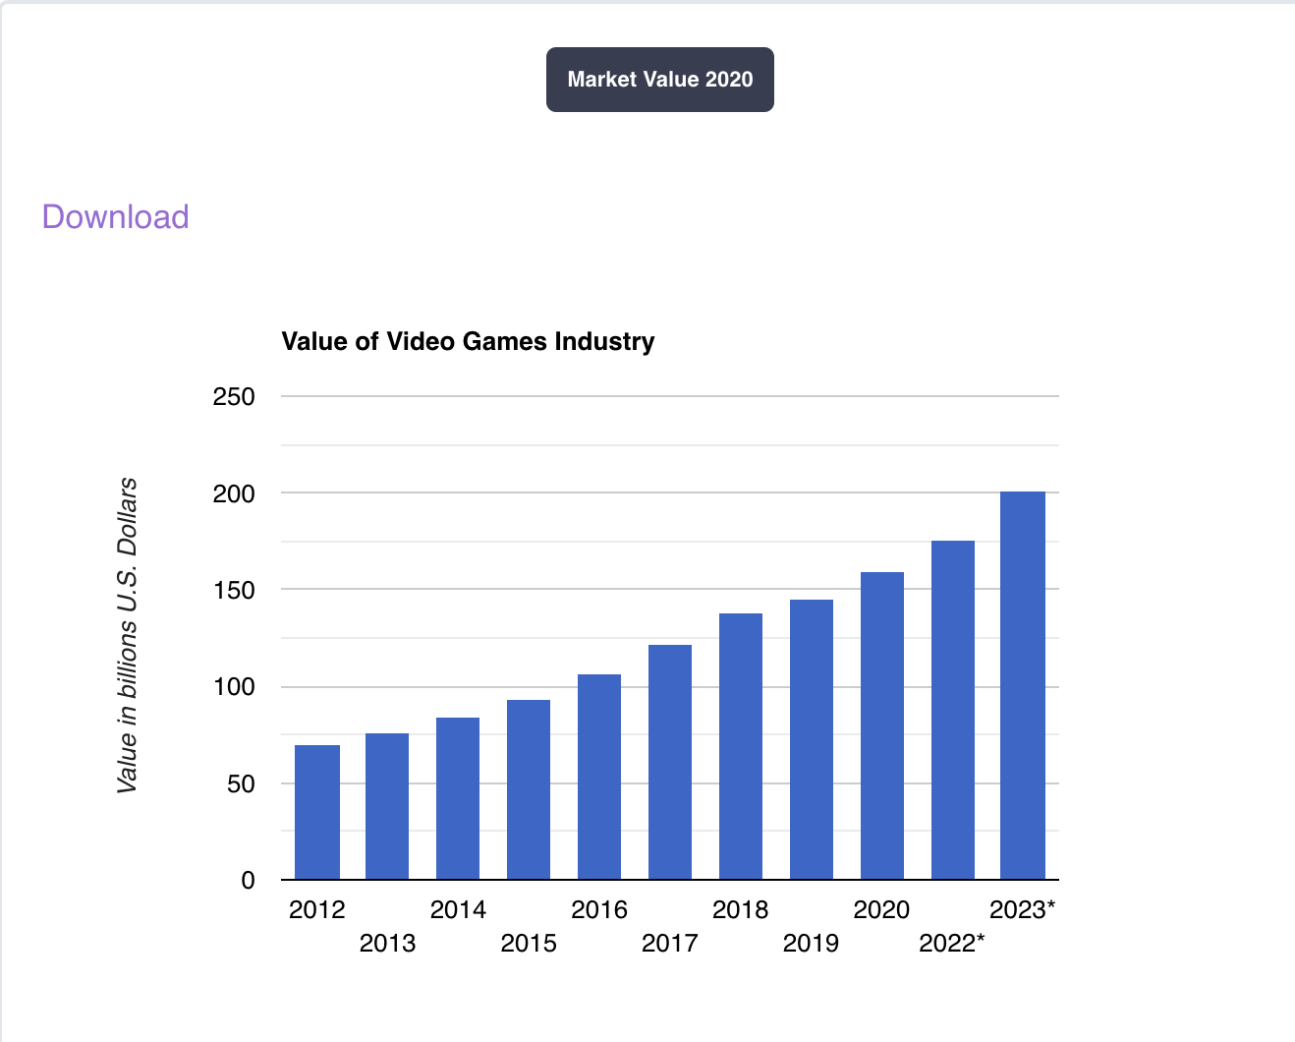Click the 2017 x-axis label
Screen dimensions: 1295x1042
[669, 944]
